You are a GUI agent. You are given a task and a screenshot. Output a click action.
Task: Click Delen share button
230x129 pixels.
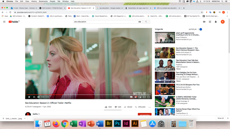coord(128,107)
